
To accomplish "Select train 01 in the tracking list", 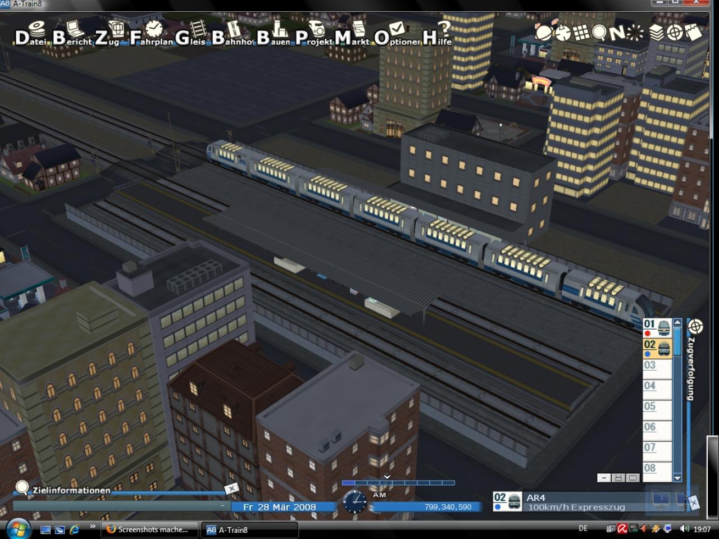I will pos(657,328).
